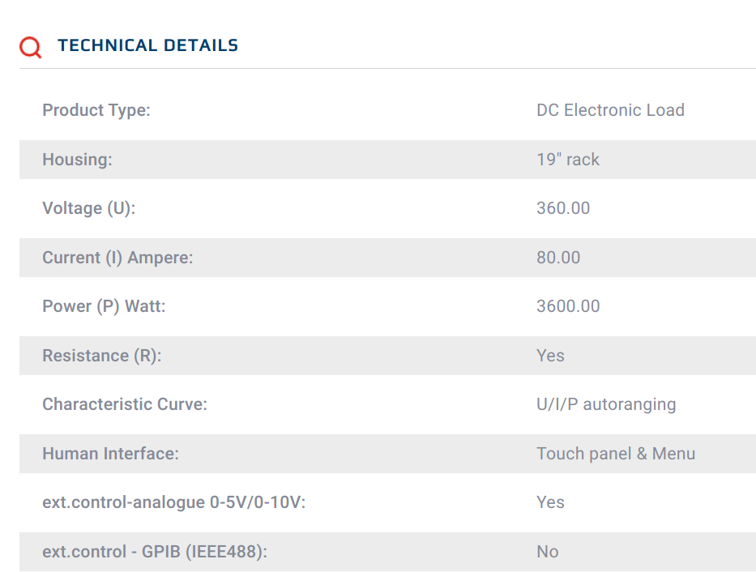
Task: Click the TECHNICAL DETAILS heading
Action: point(148,45)
